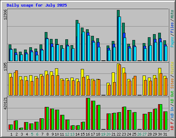Click the green "kB Out" legend label
176x138 pixels.
[x=172, y=97]
